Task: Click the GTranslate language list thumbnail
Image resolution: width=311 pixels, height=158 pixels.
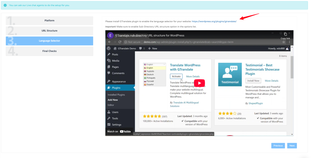Action: coord(155,75)
